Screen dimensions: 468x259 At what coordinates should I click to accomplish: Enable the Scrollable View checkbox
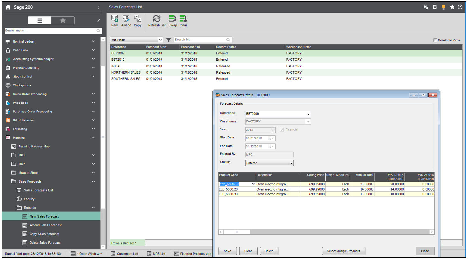point(435,40)
